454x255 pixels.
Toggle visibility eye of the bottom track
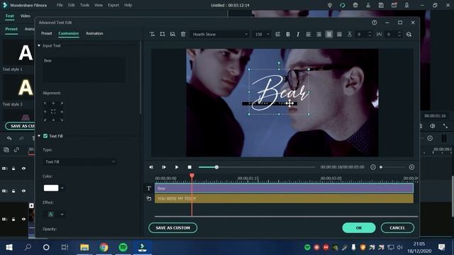coord(23,219)
